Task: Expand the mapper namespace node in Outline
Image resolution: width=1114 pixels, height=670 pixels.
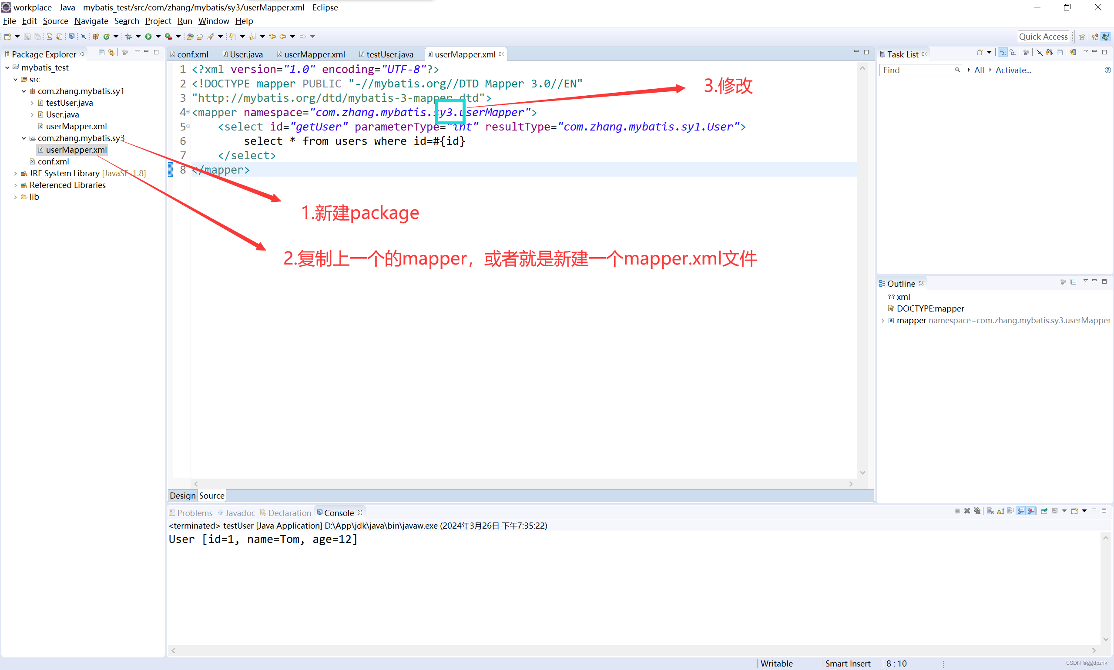Action: coord(882,321)
